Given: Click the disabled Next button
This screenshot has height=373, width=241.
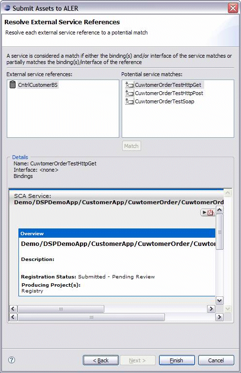Looking at the screenshot, I should pyautogui.click(x=138, y=360).
